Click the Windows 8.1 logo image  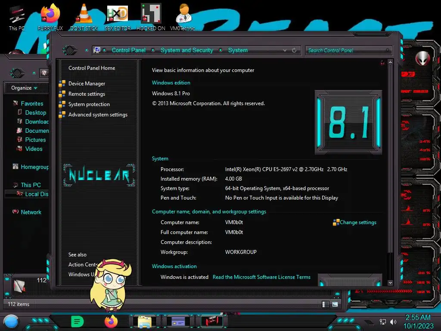point(348,122)
